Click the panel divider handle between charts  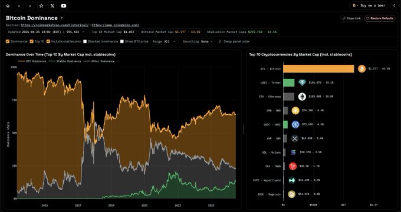click(244, 130)
